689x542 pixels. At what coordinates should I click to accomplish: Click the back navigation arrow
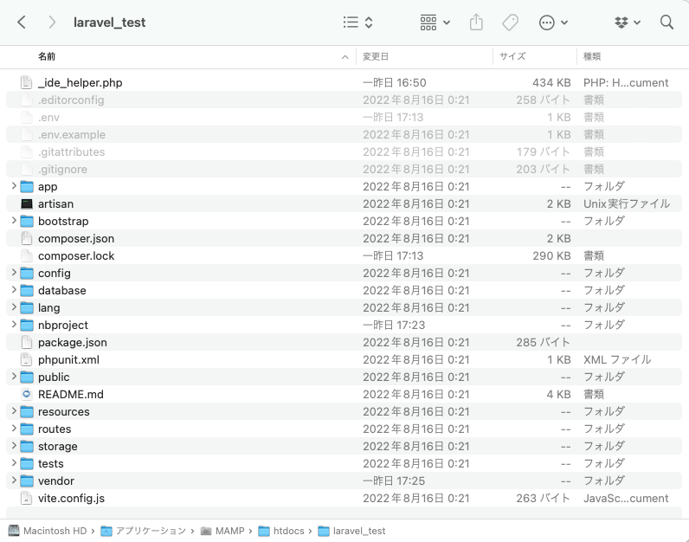[22, 23]
